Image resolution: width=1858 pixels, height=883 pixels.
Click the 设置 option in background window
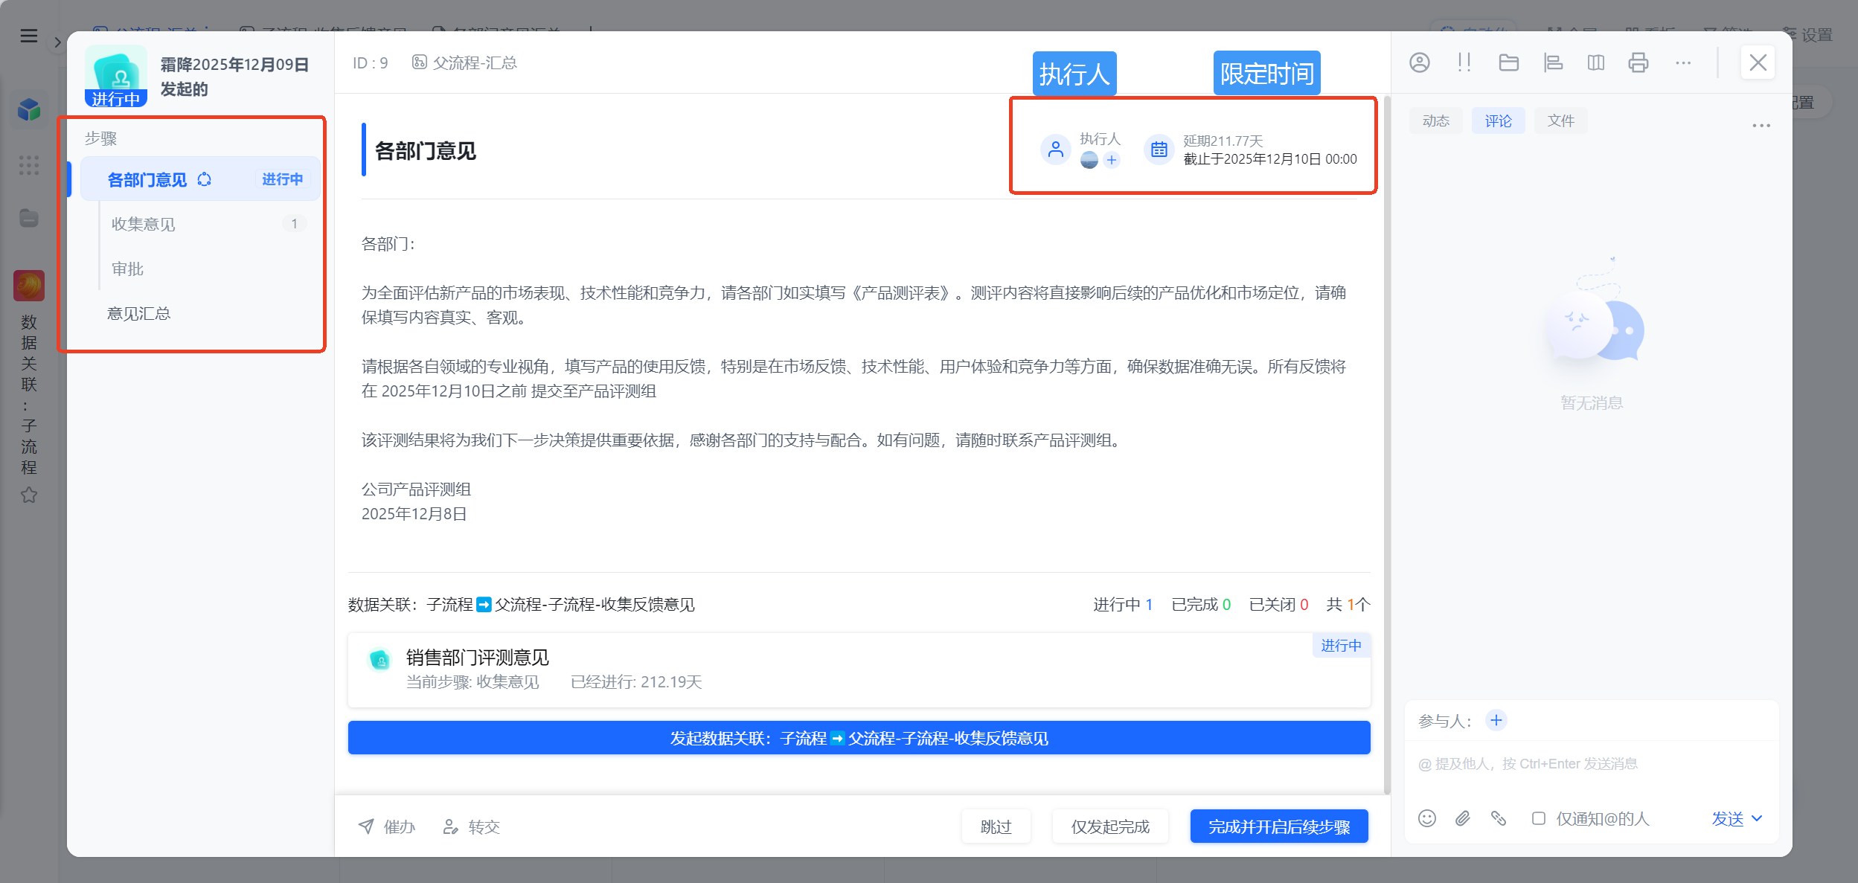[1808, 35]
